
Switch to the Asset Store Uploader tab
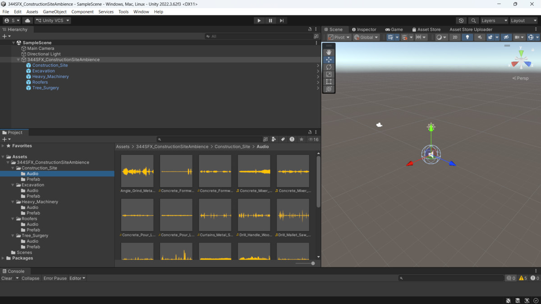[x=471, y=29]
